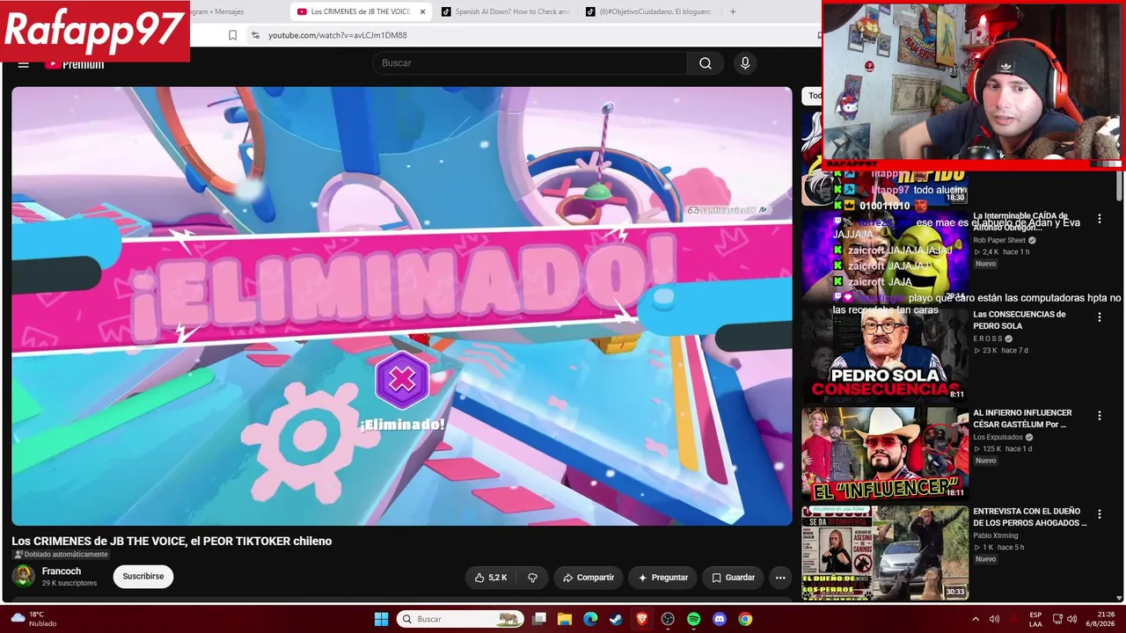Open Las CONSECUENCIAS de PEDRO SOLA title
The image size is (1126, 633).
point(1019,320)
